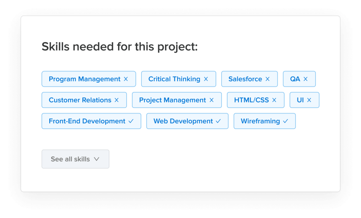Click X icon on Customer Relations tag
Viewport: 361px width, 218px height.
[x=117, y=100]
